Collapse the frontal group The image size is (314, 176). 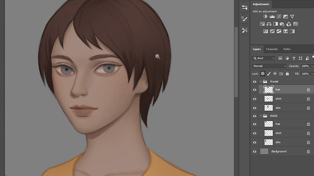click(x=261, y=81)
